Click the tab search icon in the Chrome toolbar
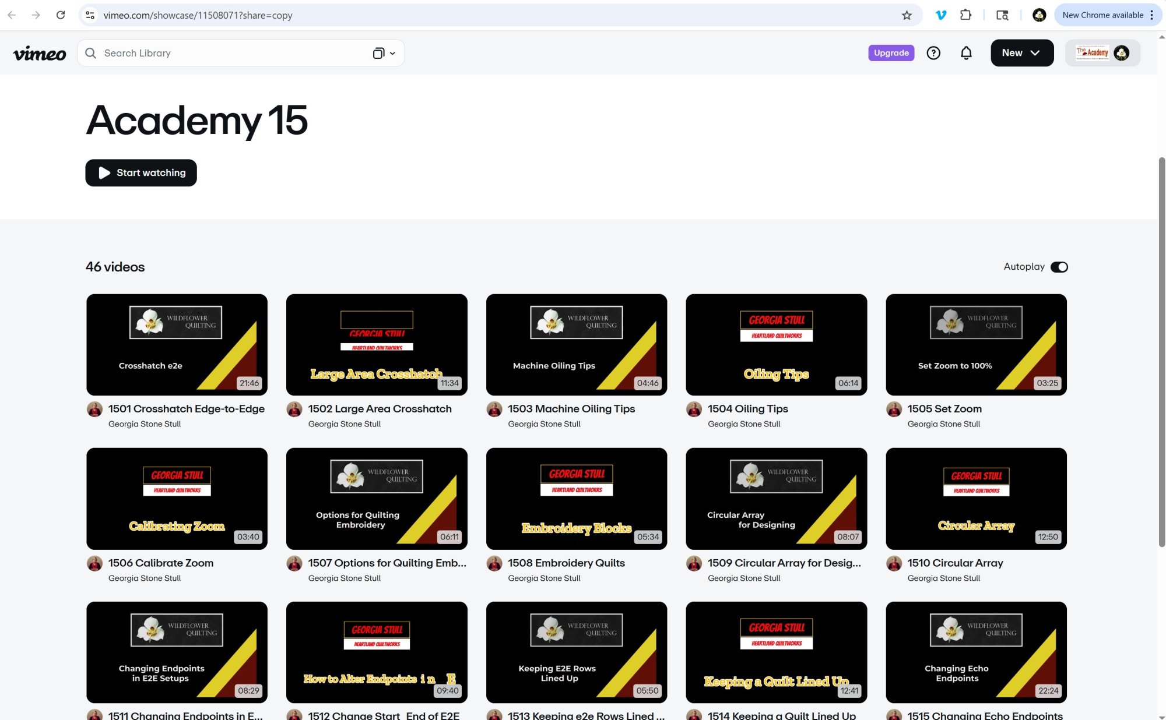1166x720 pixels. [1002, 15]
